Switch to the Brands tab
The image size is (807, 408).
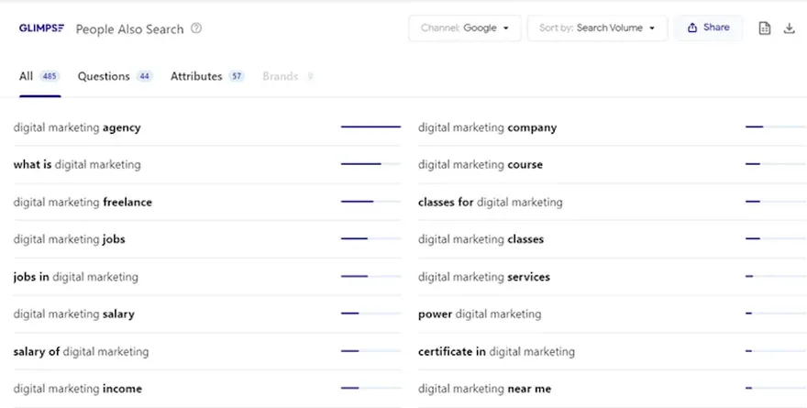point(288,77)
